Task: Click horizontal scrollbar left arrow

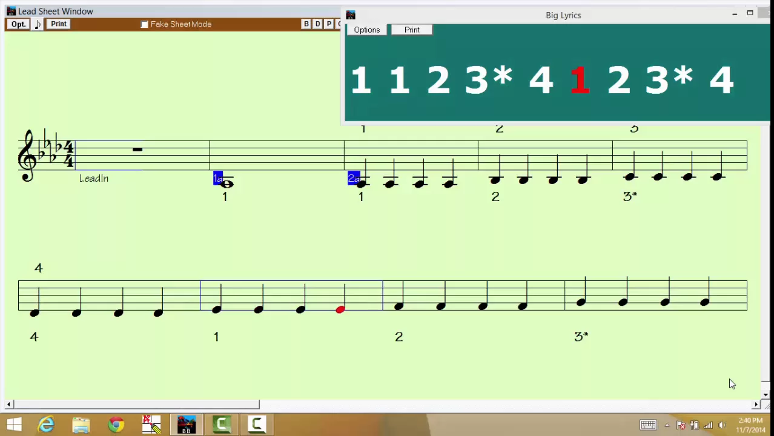Action: [8, 405]
